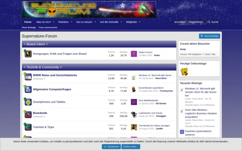Open the = Board intern = category header
Screen dimensions: 242x151
(x=35, y=44)
